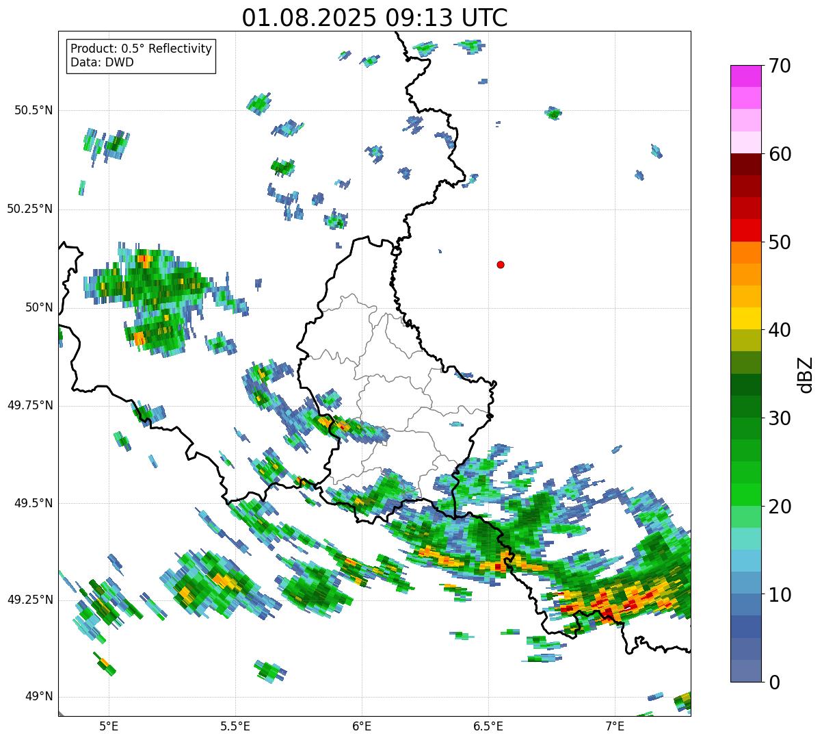
Task: Click the latitude label 50.5°N
Action: pos(34,110)
